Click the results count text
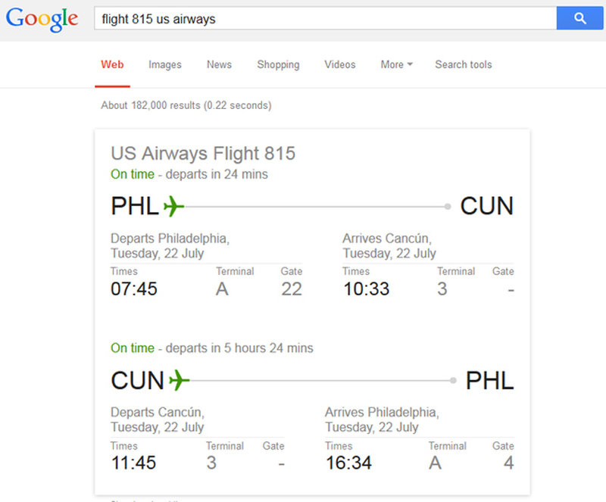 coord(186,105)
